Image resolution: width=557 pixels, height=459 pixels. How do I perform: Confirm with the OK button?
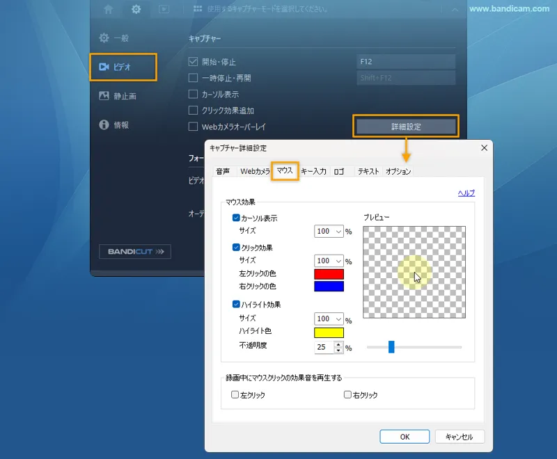405,437
